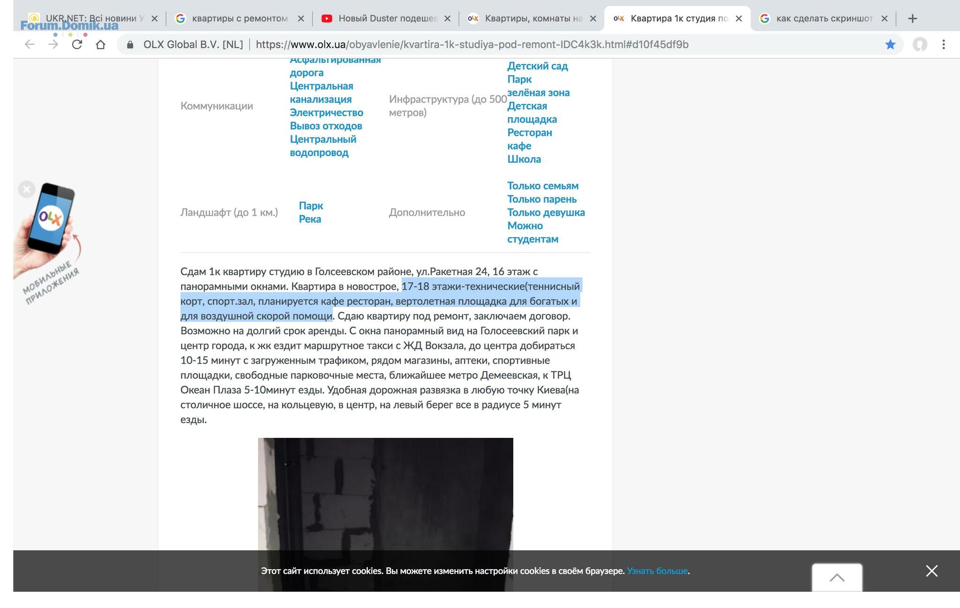The image size is (960, 608).
Task: Click the lock icon in address bar
Action: [130, 45]
